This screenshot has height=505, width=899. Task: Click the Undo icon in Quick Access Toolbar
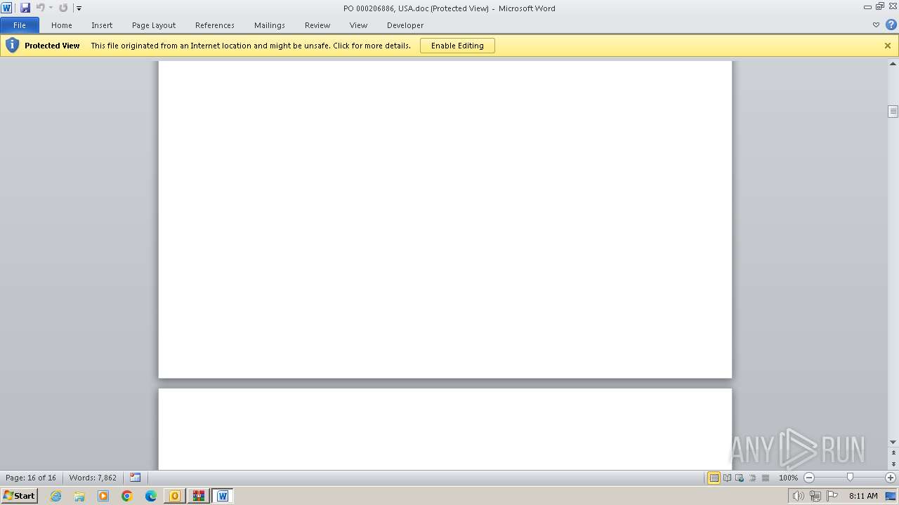40,8
